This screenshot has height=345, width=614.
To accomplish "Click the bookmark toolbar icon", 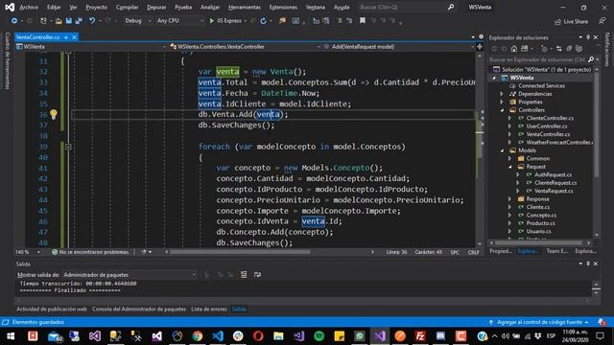I will pos(363,21).
